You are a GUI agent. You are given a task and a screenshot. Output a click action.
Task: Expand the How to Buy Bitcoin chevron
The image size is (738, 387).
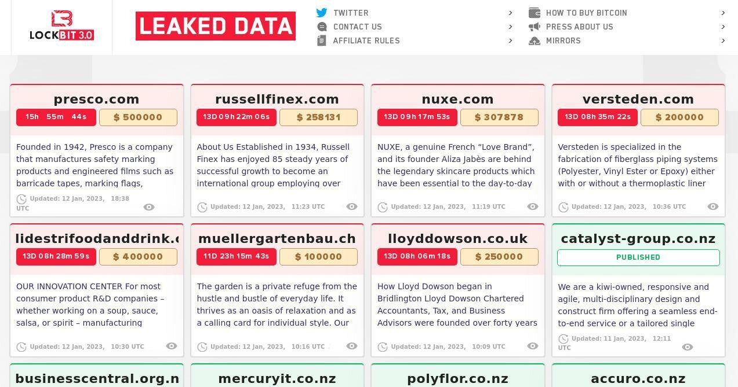click(723, 13)
